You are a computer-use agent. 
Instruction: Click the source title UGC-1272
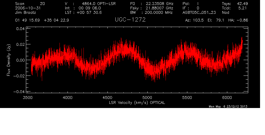click(x=130, y=20)
